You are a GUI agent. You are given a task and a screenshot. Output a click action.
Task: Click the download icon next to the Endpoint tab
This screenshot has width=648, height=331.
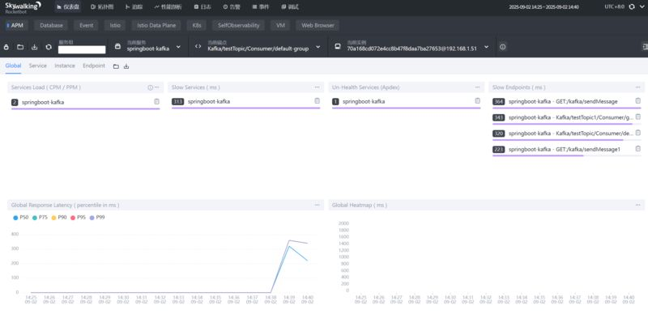coord(126,66)
